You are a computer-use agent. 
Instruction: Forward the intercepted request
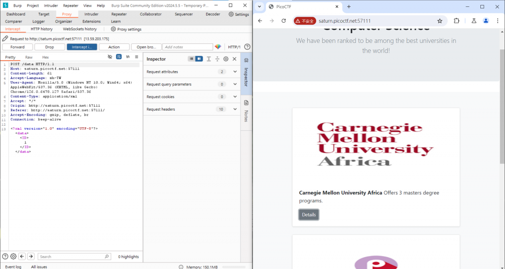[x=17, y=47]
